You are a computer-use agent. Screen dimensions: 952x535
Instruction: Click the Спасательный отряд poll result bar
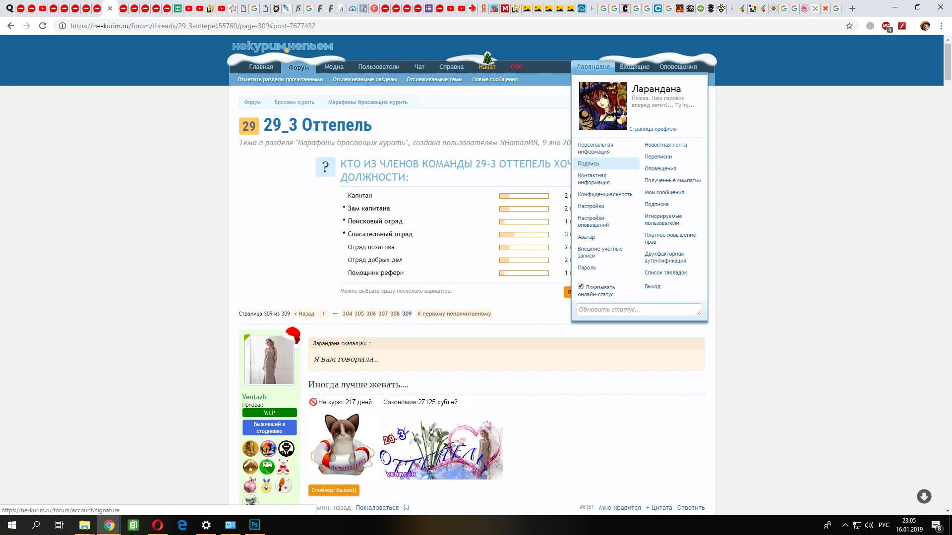click(524, 234)
